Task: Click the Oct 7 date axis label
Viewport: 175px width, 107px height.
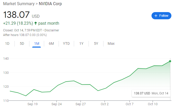Action: coord(130,104)
